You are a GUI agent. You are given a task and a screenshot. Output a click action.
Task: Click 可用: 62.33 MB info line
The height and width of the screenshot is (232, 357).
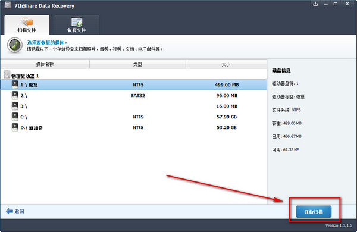(x=286, y=149)
